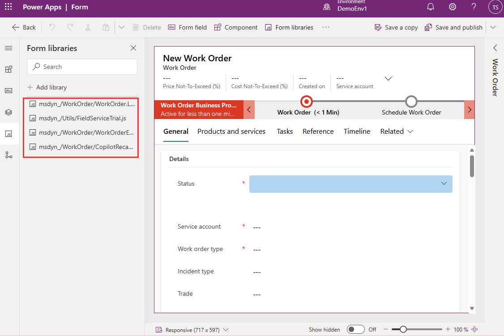Focus the library Search box
This screenshot has width=504, height=336.
click(x=82, y=67)
